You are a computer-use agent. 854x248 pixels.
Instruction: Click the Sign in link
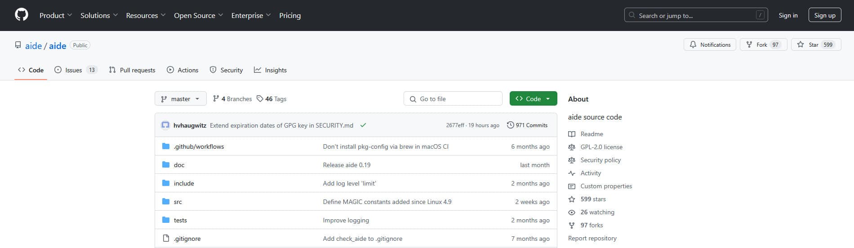coord(788,15)
